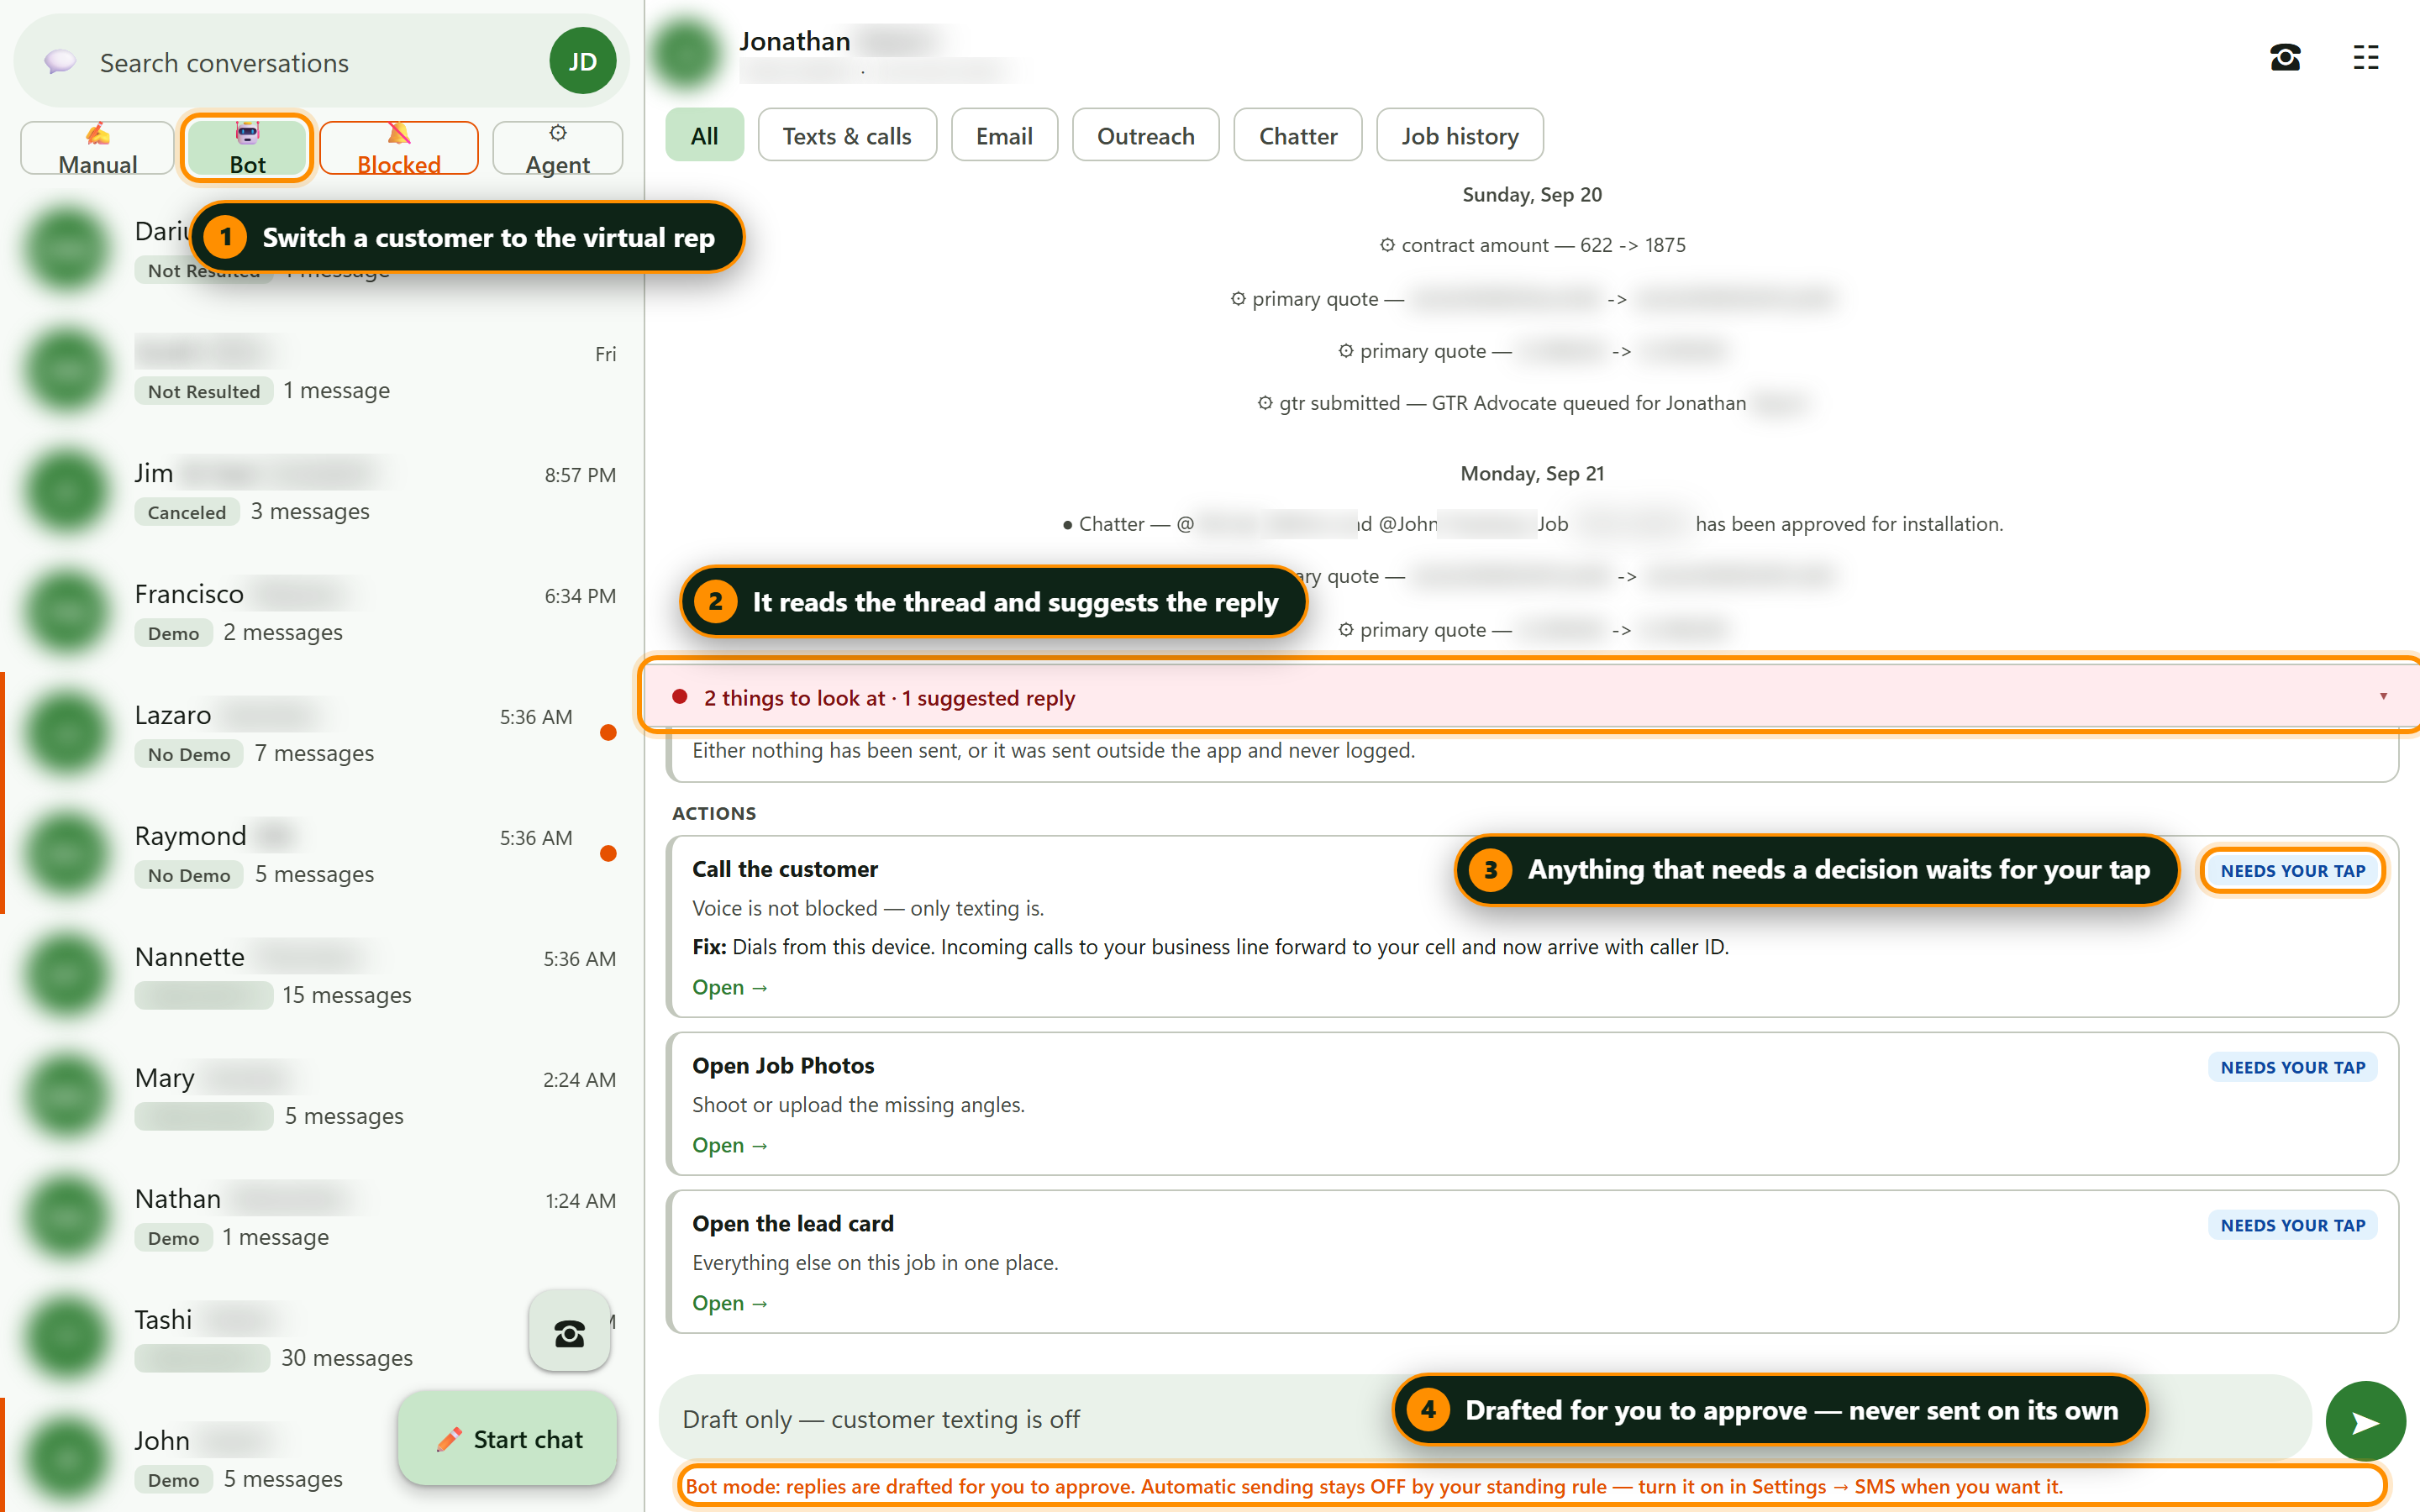The width and height of the screenshot is (2420, 1512).
Task: Click the JD profile avatar
Action: point(582,61)
